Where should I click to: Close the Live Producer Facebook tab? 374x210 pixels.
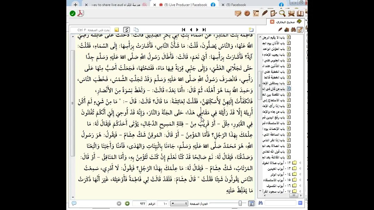click(155, 5)
